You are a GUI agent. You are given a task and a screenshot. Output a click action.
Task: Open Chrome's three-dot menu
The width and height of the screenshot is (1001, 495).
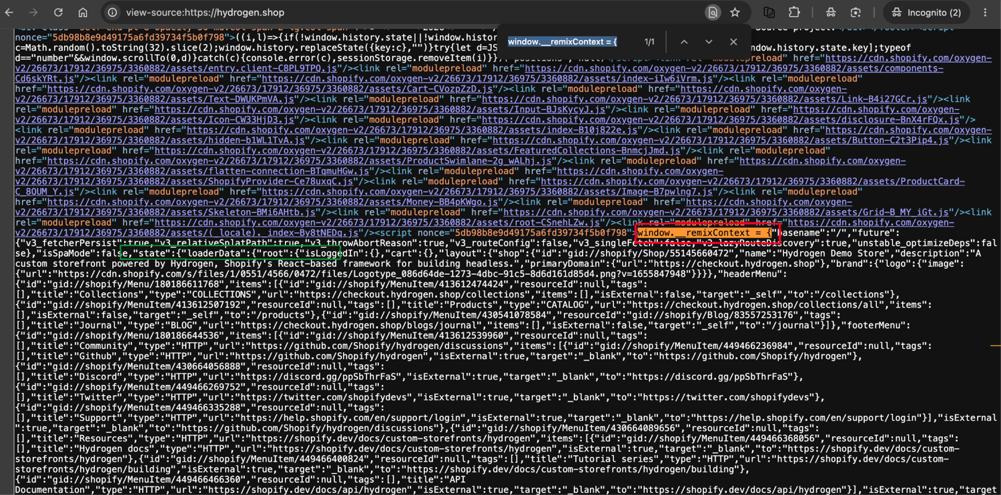[985, 13]
